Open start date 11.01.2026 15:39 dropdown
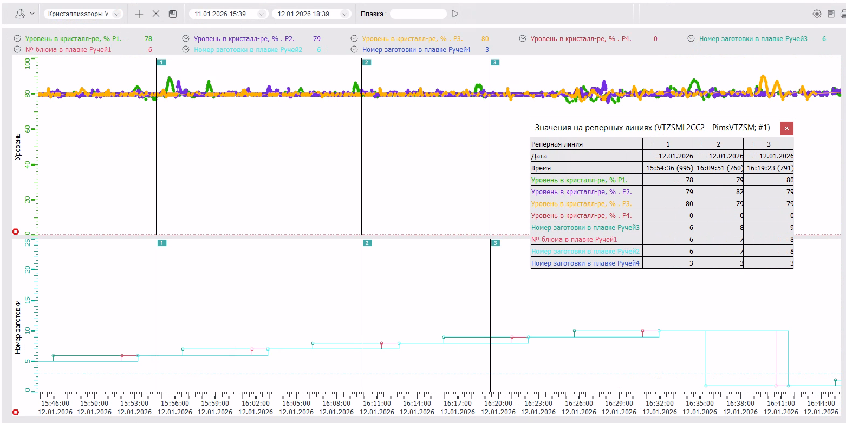This screenshot has width=846, height=423. [x=262, y=14]
